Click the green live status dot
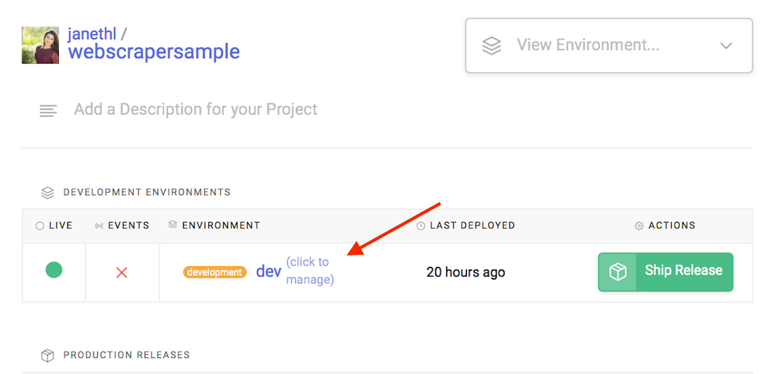This screenshot has height=374, width=773. pos(54,270)
